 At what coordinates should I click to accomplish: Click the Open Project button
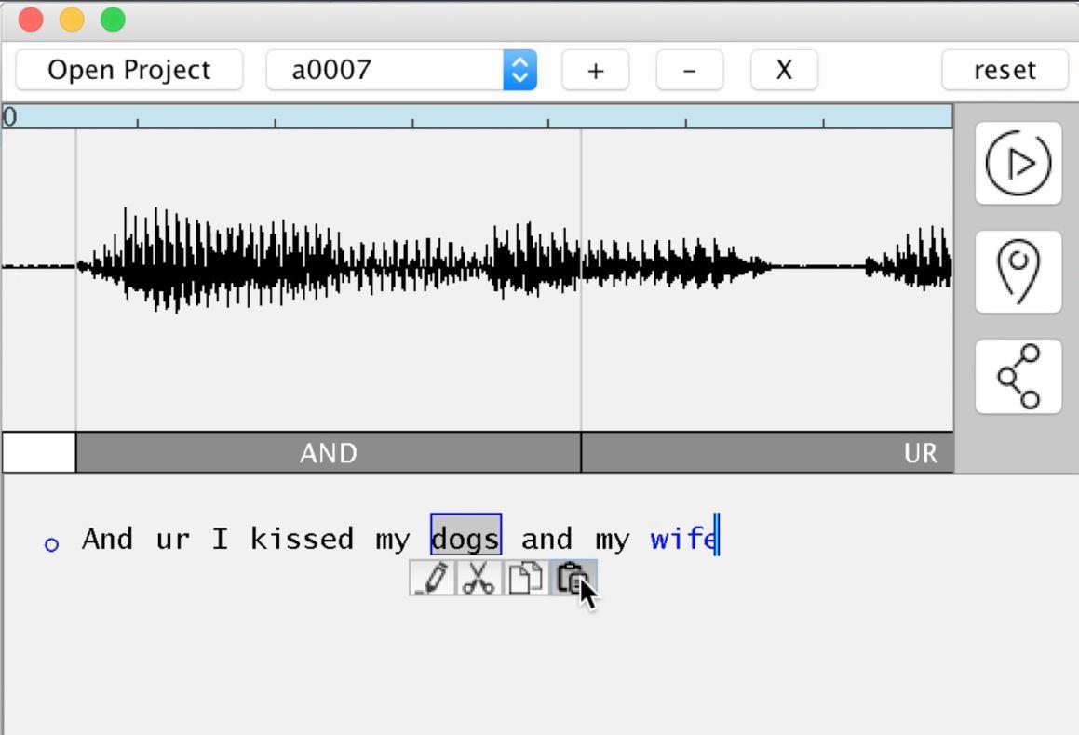pos(129,70)
